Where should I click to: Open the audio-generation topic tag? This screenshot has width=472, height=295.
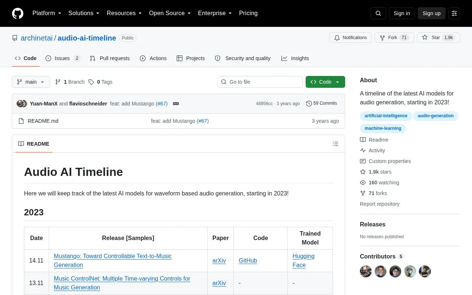tap(435, 116)
